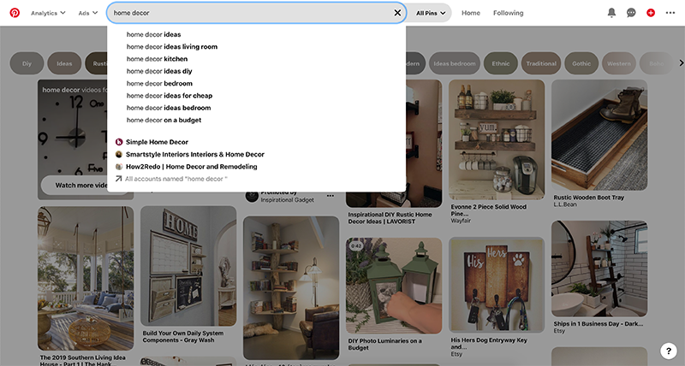Open the tree trunk corner bookshelf pin
Viewport: 685px width, 366px height.
point(291,288)
